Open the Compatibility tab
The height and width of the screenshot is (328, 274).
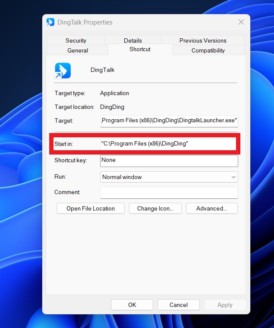pyautogui.click(x=208, y=50)
